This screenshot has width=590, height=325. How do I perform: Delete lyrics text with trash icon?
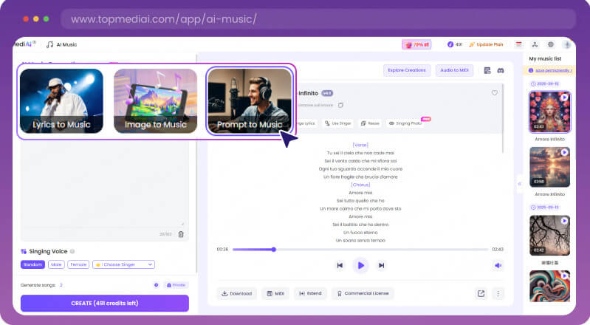(181, 234)
